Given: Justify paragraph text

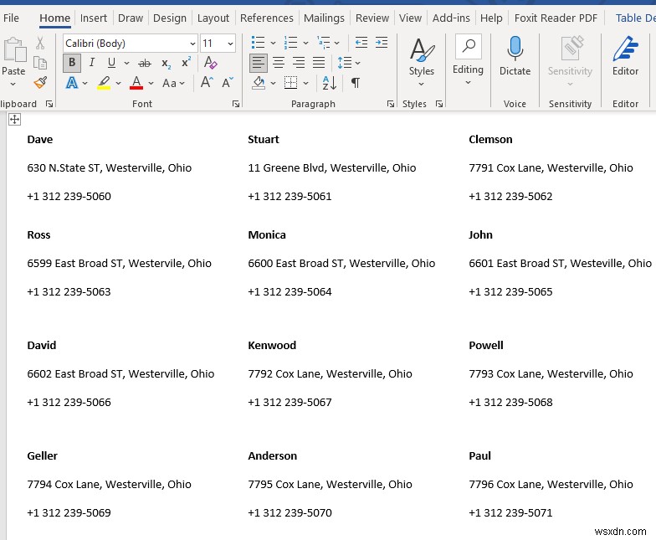Looking at the screenshot, I should 319,63.
